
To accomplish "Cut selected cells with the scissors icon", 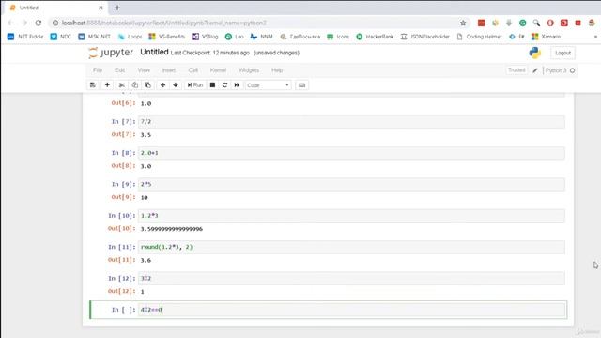I will (122, 85).
